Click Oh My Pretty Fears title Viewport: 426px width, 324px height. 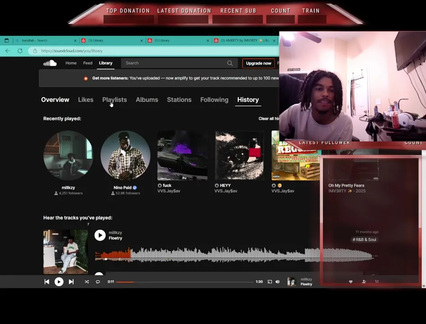coord(347,185)
